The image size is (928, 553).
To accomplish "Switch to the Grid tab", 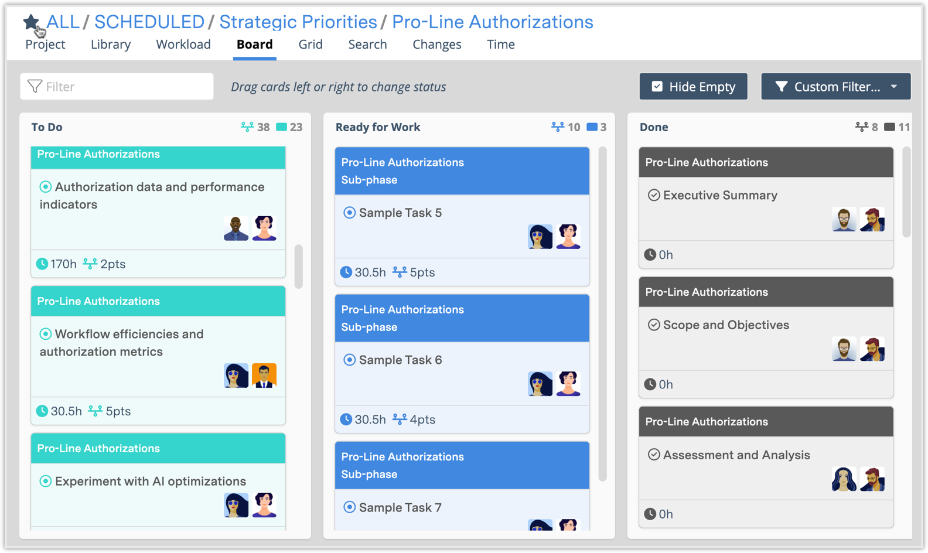I will click(x=311, y=45).
